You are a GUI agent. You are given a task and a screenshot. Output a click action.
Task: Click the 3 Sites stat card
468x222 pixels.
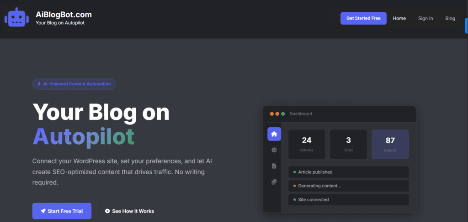[x=348, y=144]
